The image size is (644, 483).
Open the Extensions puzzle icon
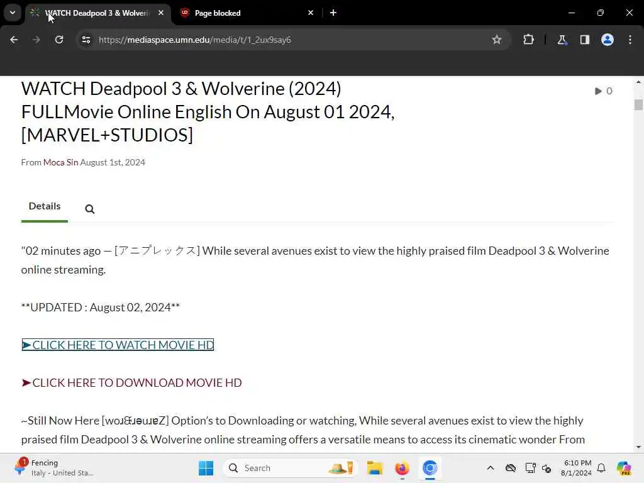point(528,40)
